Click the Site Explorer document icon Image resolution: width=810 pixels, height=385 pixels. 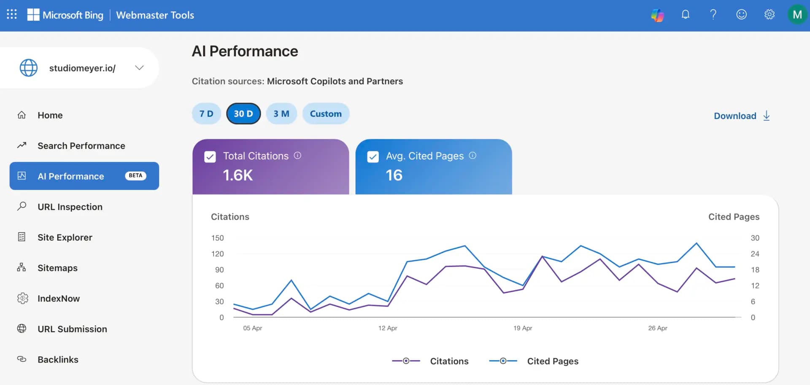22,237
